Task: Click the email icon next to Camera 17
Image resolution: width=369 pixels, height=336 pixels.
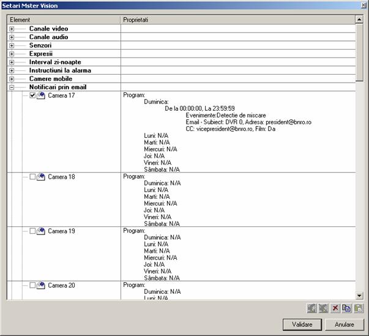Action: pyautogui.click(x=41, y=95)
